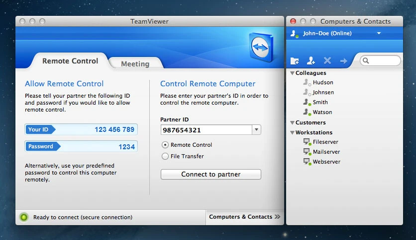Screen dimensions: 416x240
Task: Open the Partner ID history dropdown arrow
Action: 256,130
